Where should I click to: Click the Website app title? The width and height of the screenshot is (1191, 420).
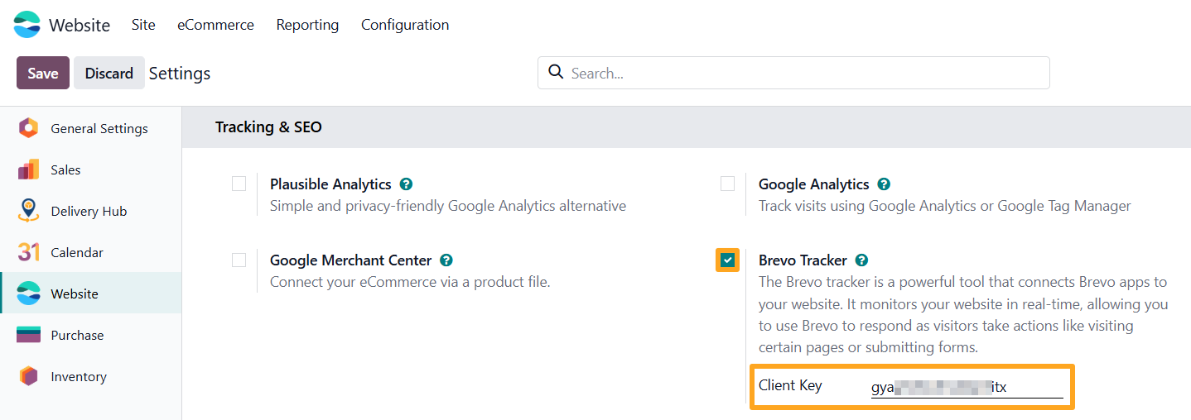point(80,25)
